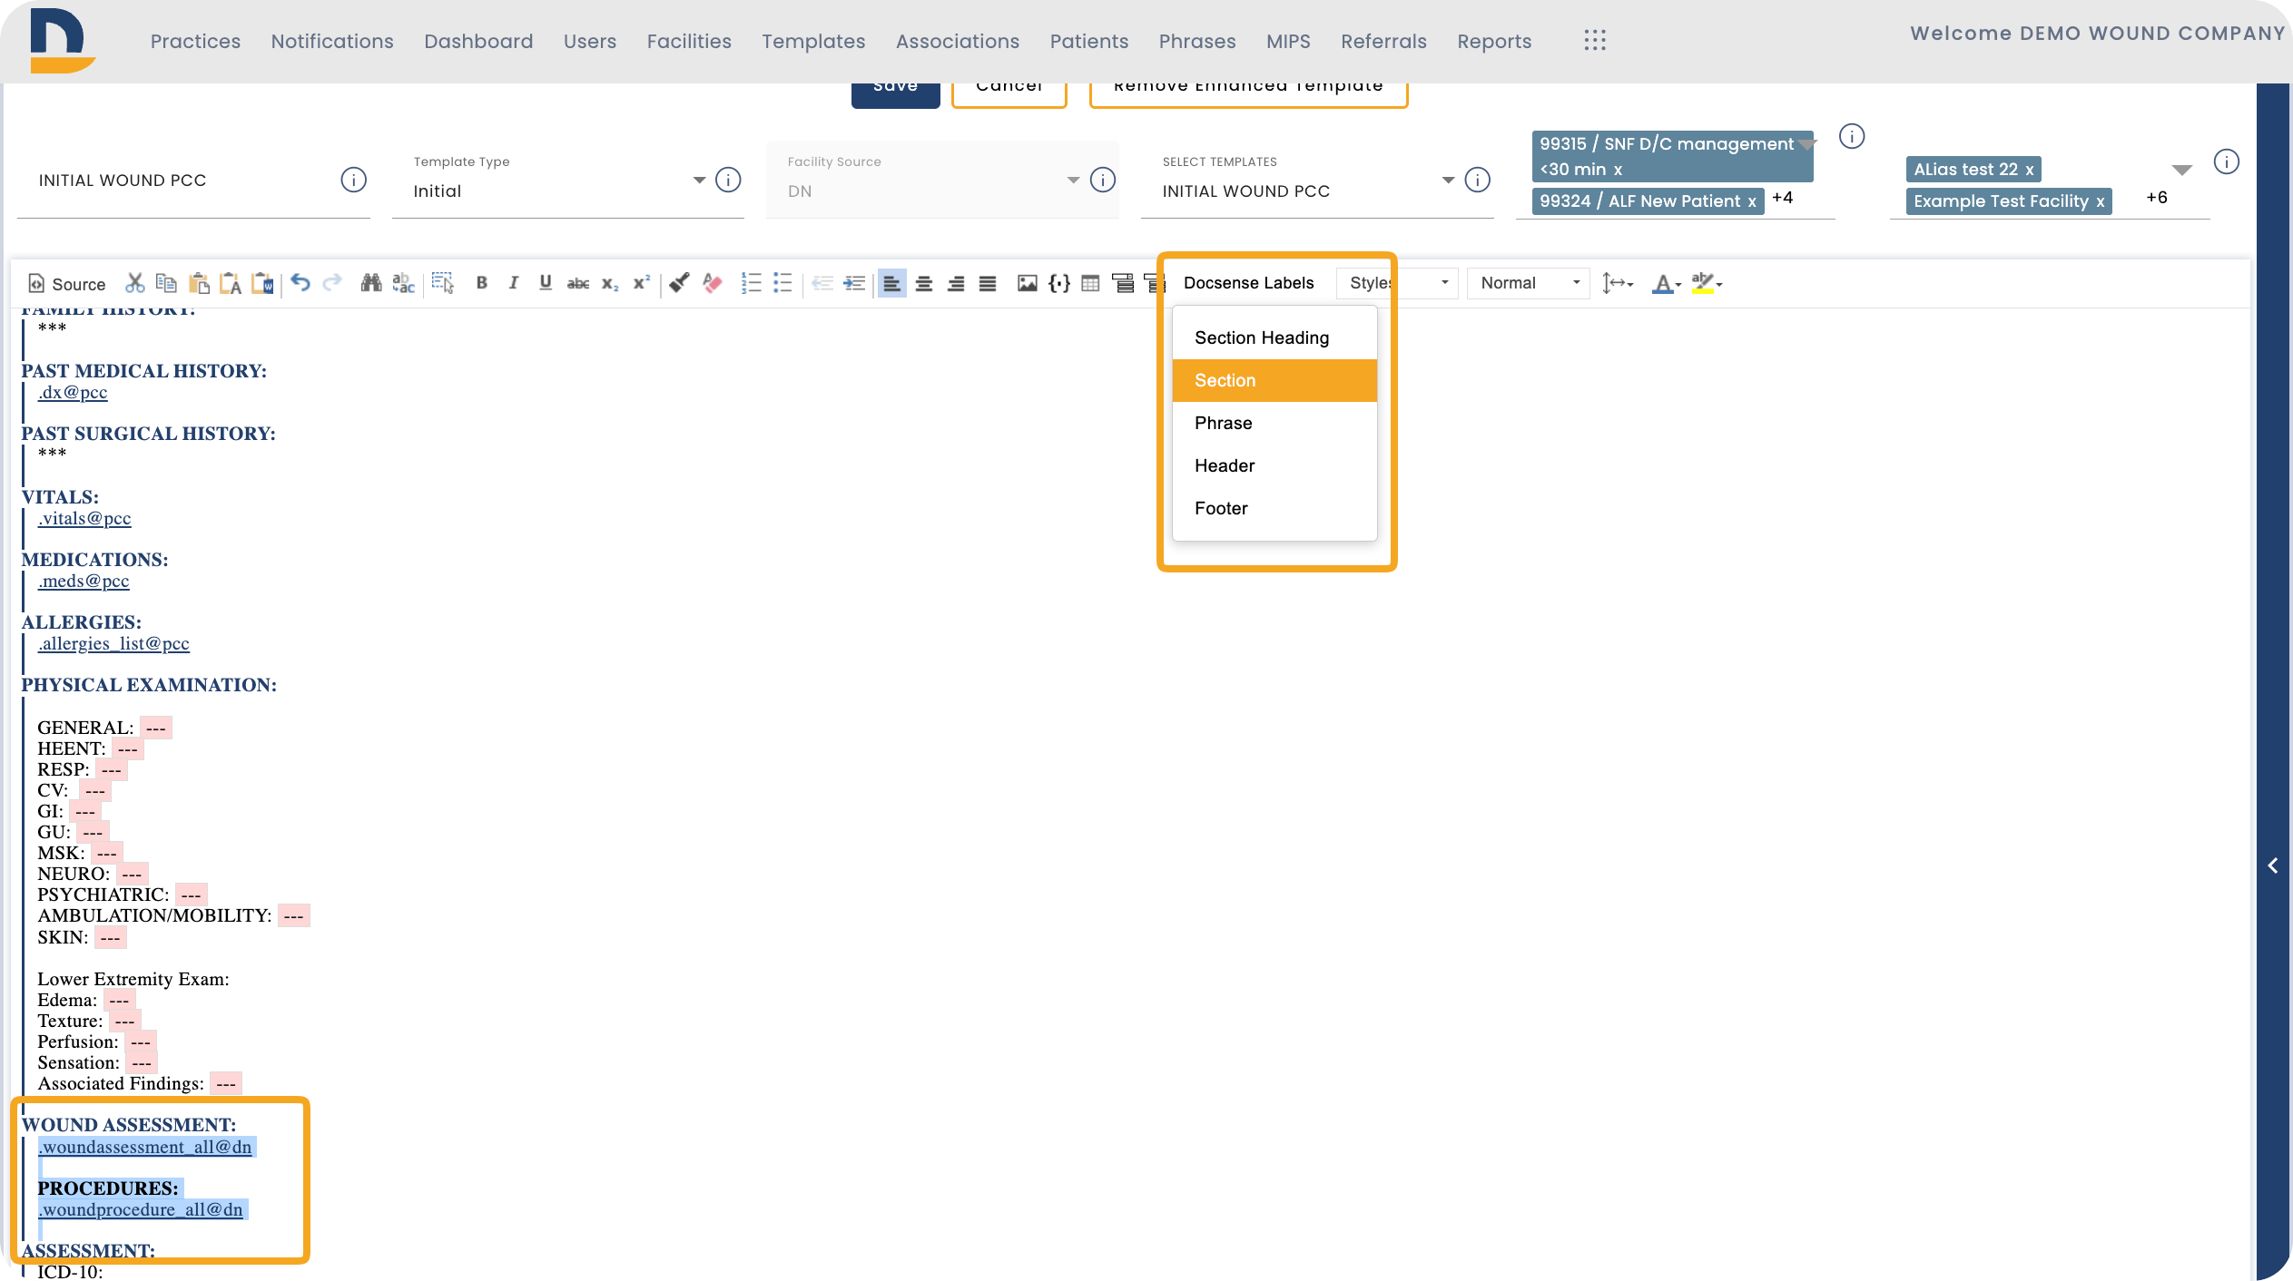Remove the ALias test 22 facility tag
Screen dimensions: 2293x1281
[2029, 170]
